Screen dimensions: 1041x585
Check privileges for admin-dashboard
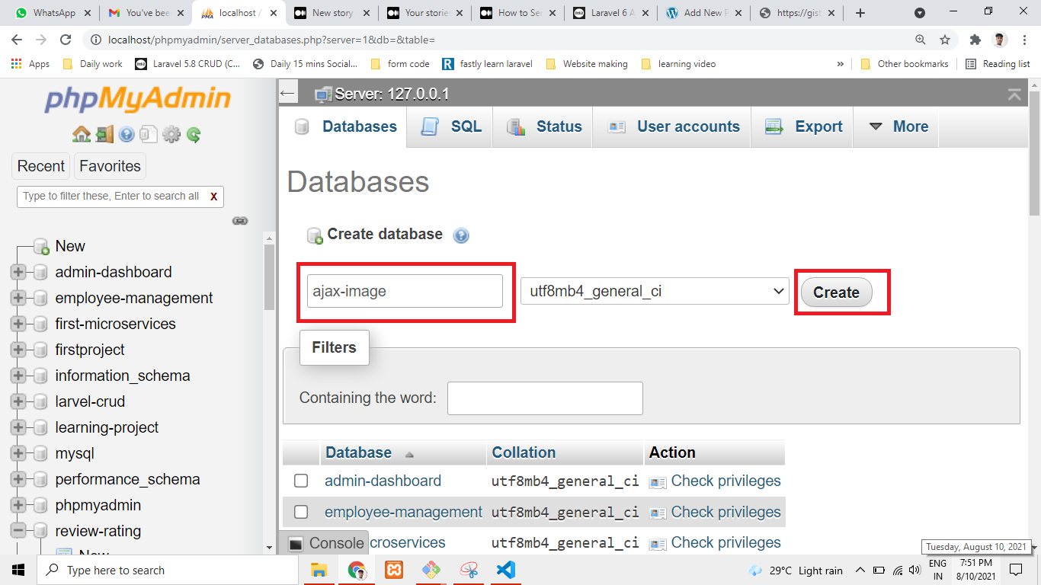(x=715, y=481)
